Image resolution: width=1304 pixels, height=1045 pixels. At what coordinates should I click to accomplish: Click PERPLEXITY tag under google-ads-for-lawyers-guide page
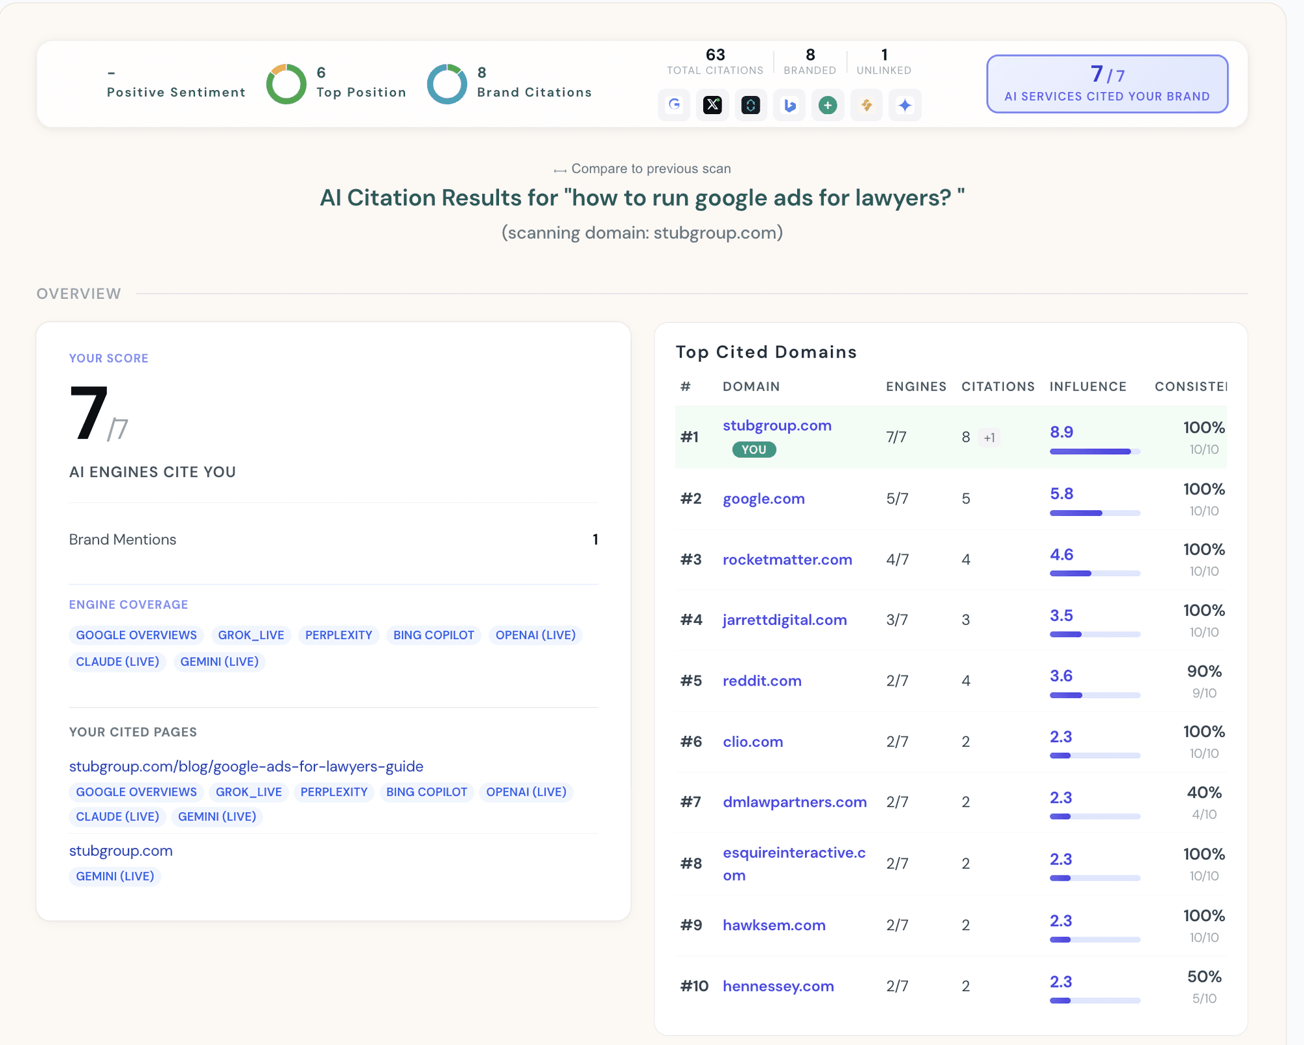point(334,792)
